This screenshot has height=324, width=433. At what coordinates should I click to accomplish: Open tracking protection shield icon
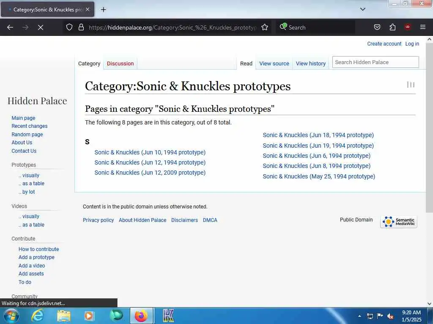[x=69, y=27]
